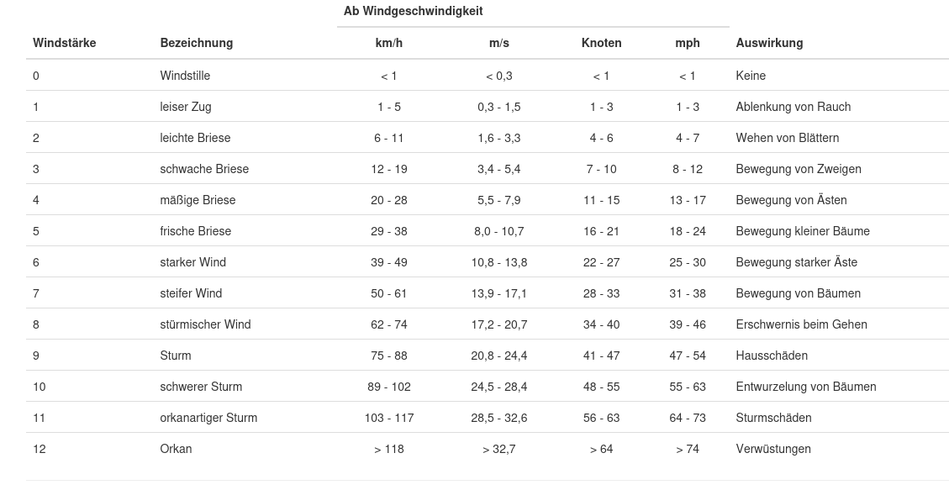Screen dimensions: 949x490
Task: Click the Windstärke column header
Action: coord(65,43)
